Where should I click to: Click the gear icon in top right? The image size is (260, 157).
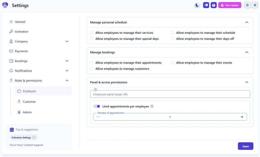coord(255,5)
